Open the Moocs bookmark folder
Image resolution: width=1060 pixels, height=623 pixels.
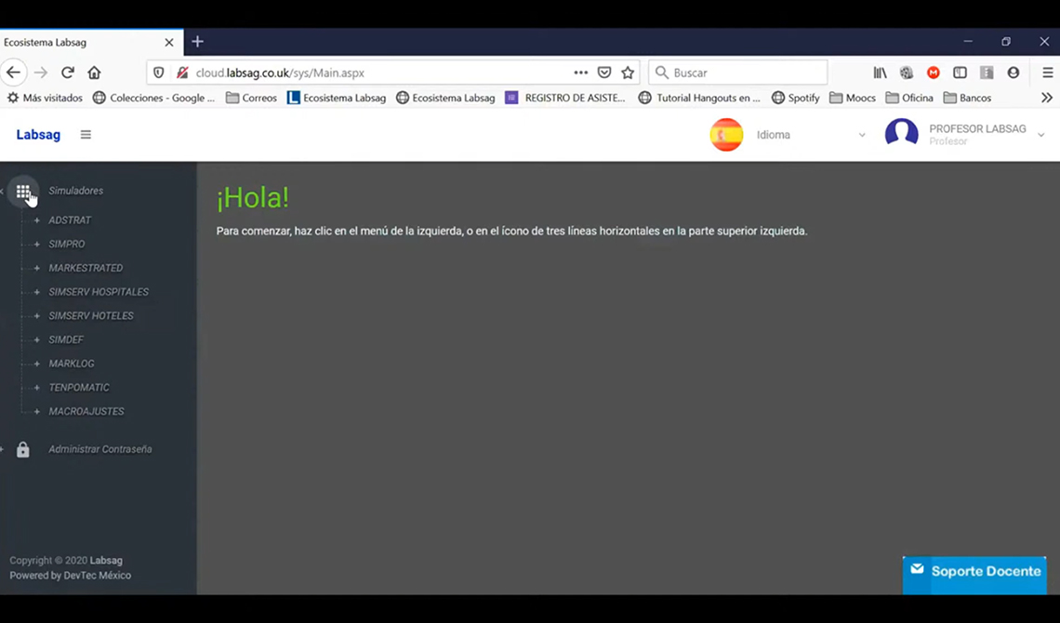pyautogui.click(x=853, y=98)
